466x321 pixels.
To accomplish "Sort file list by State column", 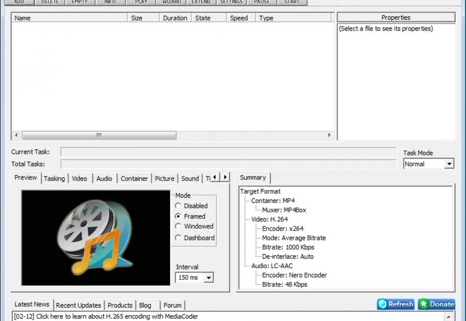I will pyautogui.click(x=209, y=18).
